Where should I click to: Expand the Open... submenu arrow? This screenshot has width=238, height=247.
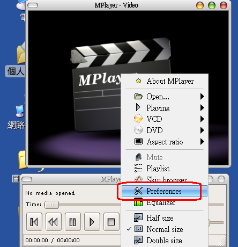[x=202, y=97]
